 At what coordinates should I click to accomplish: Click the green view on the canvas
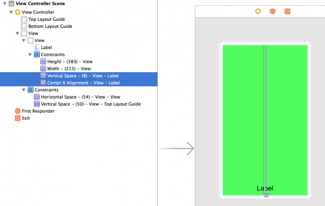(x=241, y=116)
